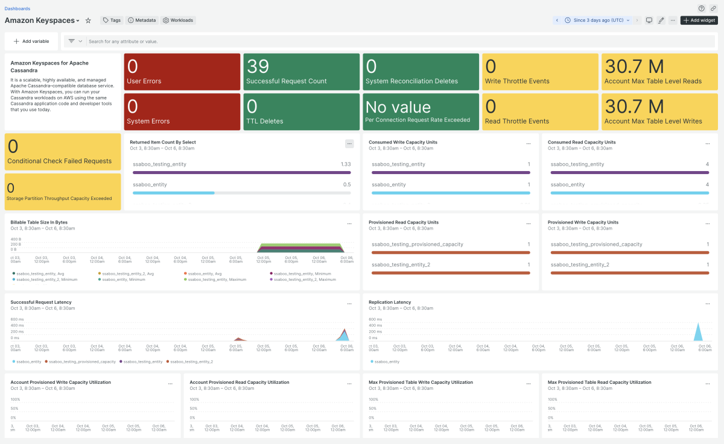Image resolution: width=724 pixels, height=444 pixels.
Task: Open Account Provisioned Write Capacity Utilization widget menu
Action: [170, 383]
